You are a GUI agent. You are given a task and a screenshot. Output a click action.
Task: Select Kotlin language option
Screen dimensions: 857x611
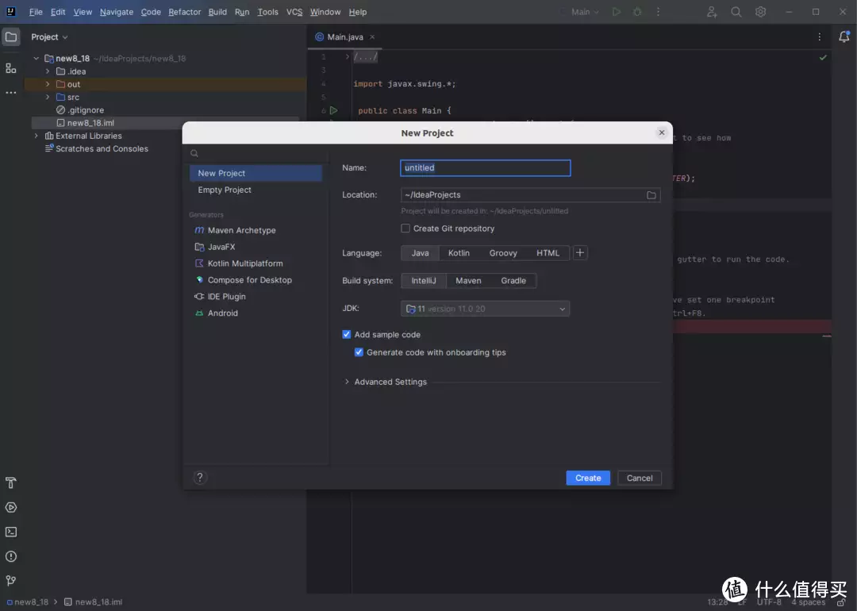(x=459, y=253)
